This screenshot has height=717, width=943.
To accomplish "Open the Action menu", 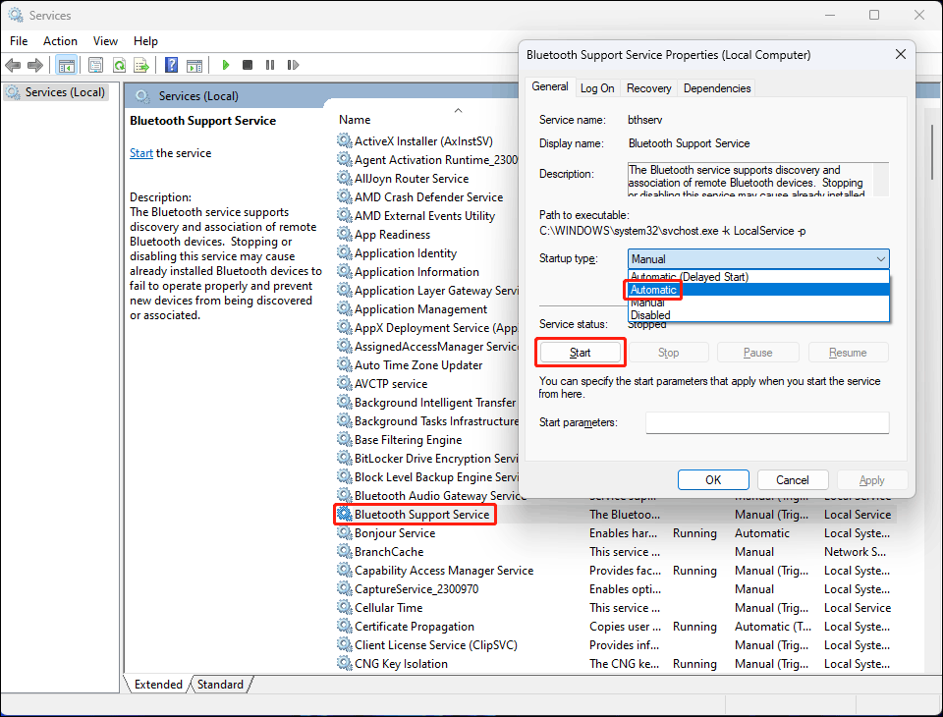I will [x=60, y=41].
